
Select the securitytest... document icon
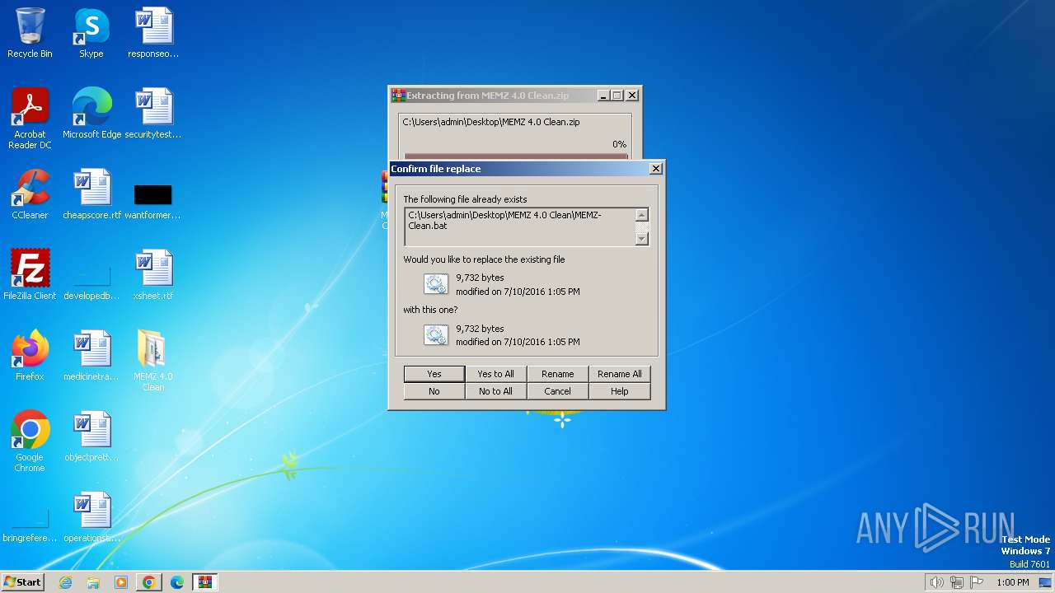click(x=153, y=114)
